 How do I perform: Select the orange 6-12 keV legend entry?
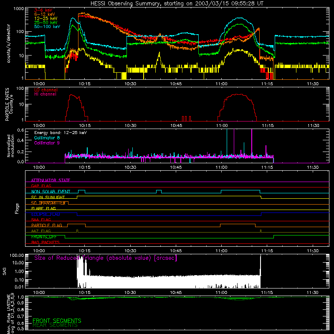(x=45, y=14)
